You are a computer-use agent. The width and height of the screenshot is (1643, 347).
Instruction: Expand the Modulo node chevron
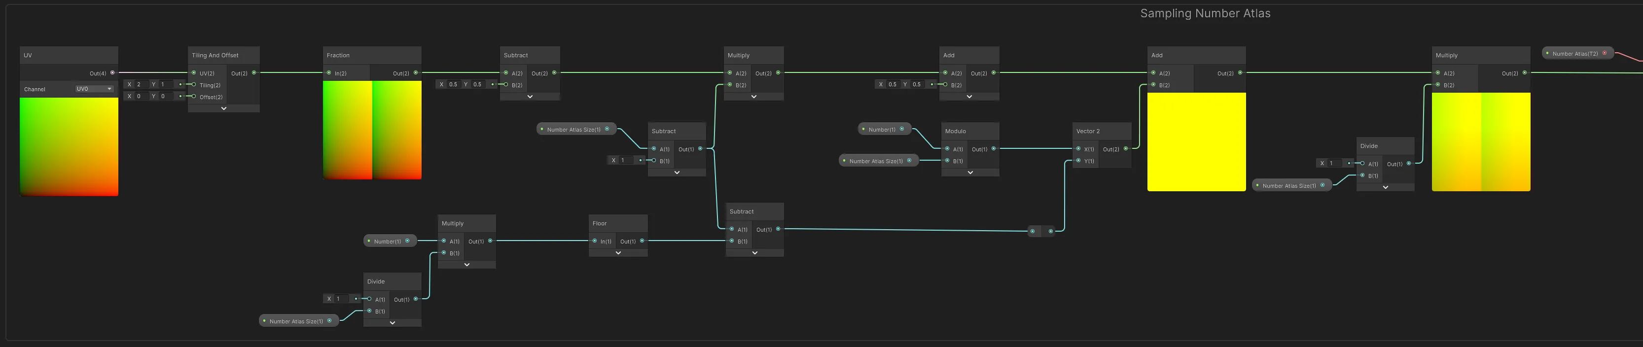click(x=970, y=172)
